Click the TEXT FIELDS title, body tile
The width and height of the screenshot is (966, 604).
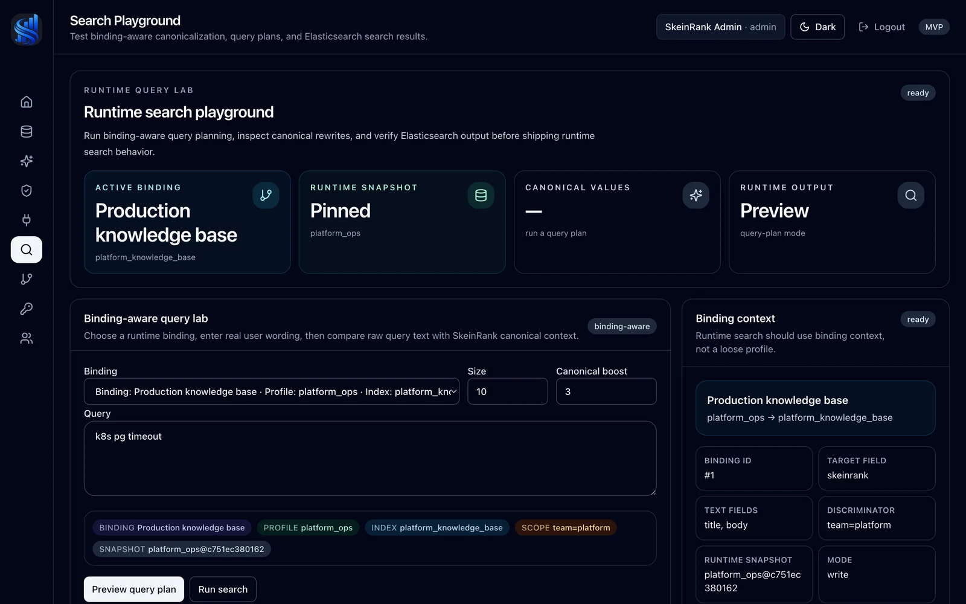[753, 518]
